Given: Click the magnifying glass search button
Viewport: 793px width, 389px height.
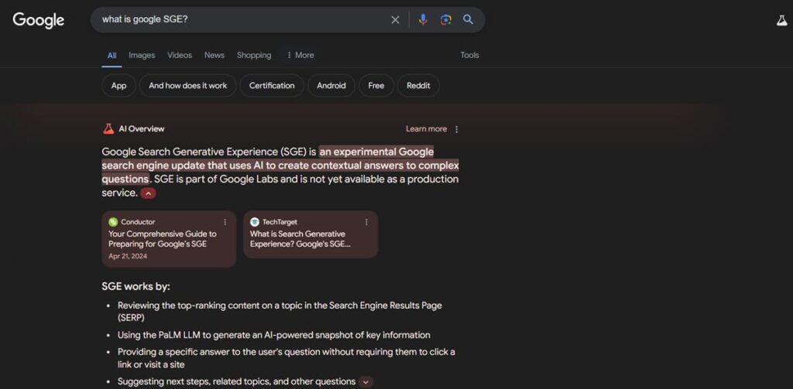Looking at the screenshot, I should pyautogui.click(x=468, y=20).
